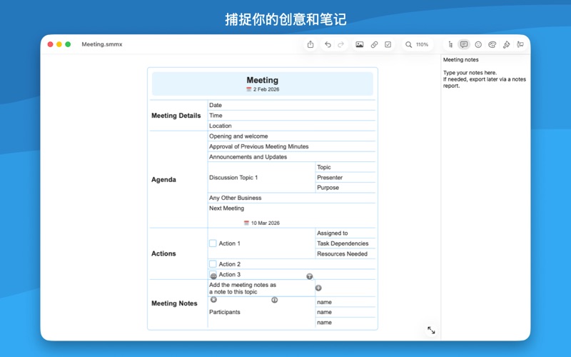Click the round handle above the notes topic
The width and height of the screenshot is (571, 357).
click(309, 276)
